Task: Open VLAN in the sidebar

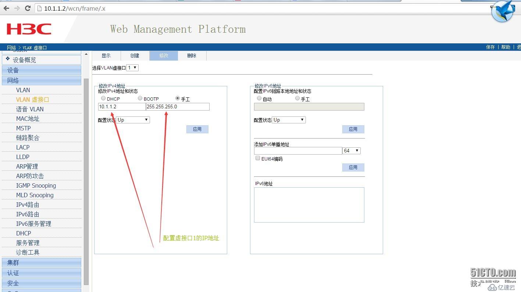Action: (x=23, y=90)
